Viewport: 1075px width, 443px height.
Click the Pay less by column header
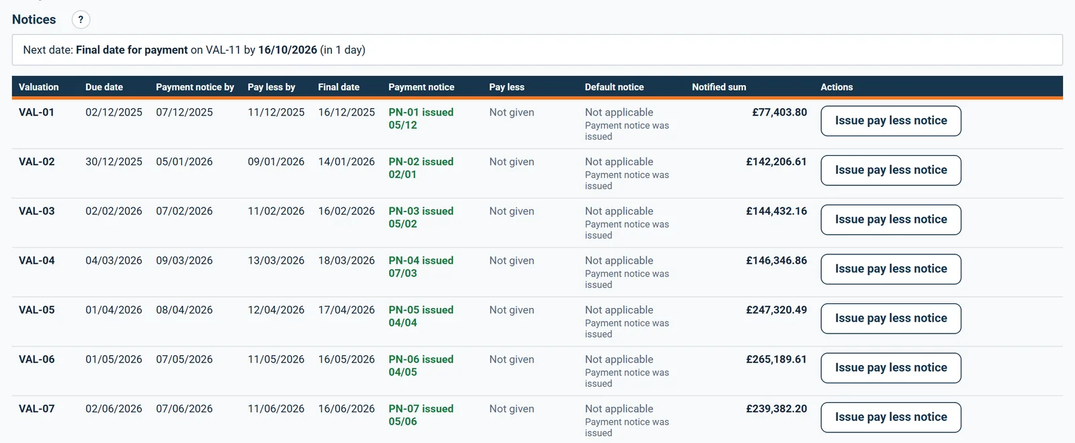[x=271, y=87]
